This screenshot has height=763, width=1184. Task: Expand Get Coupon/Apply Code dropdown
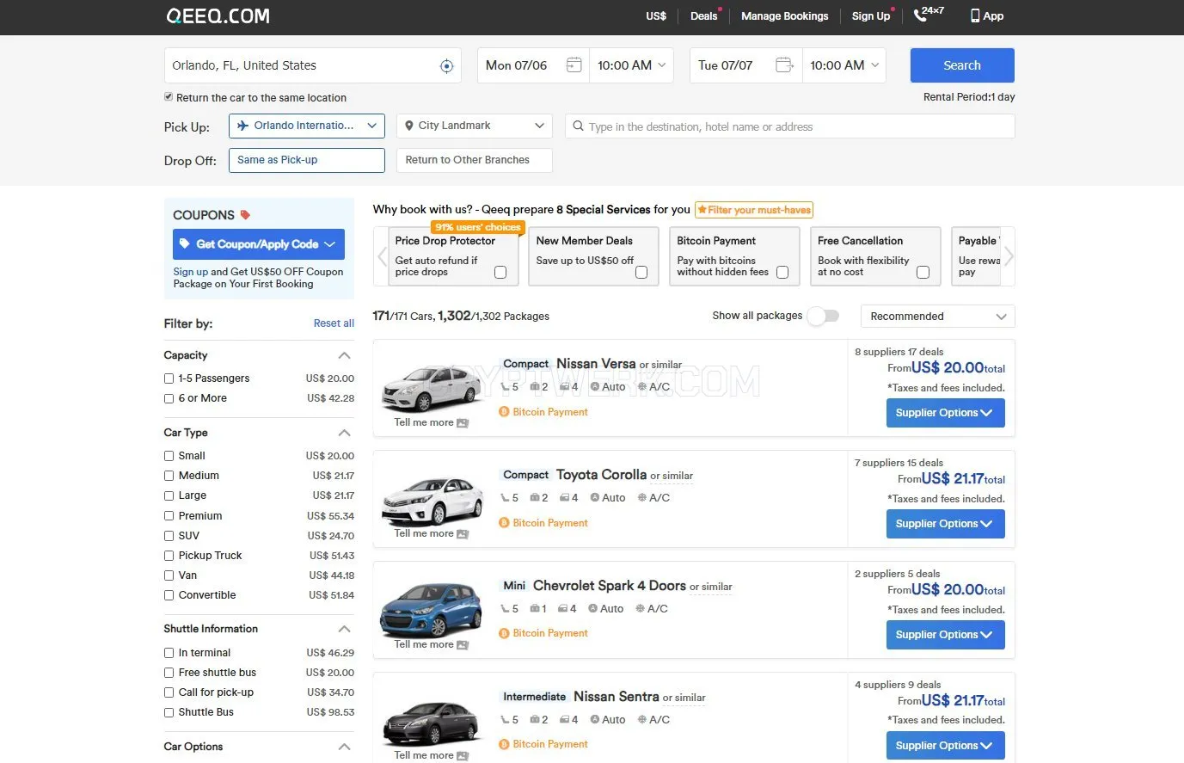(259, 244)
